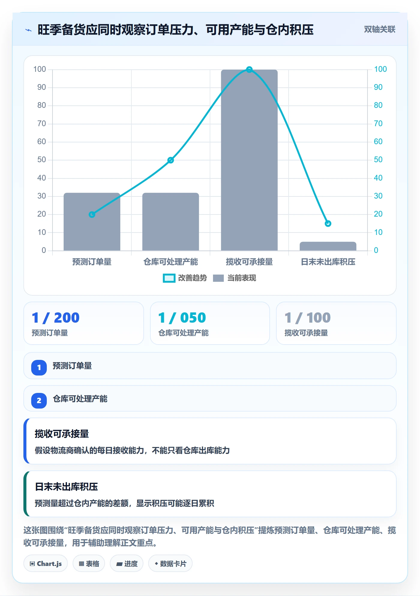Click the 揽收可承接量 x-axis label
Image resolution: width=420 pixels, height=596 pixels.
coord(249,262)
